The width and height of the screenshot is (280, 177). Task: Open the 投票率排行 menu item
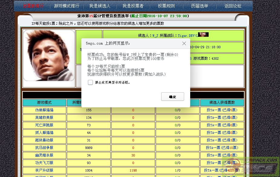[x=34, y=6]
